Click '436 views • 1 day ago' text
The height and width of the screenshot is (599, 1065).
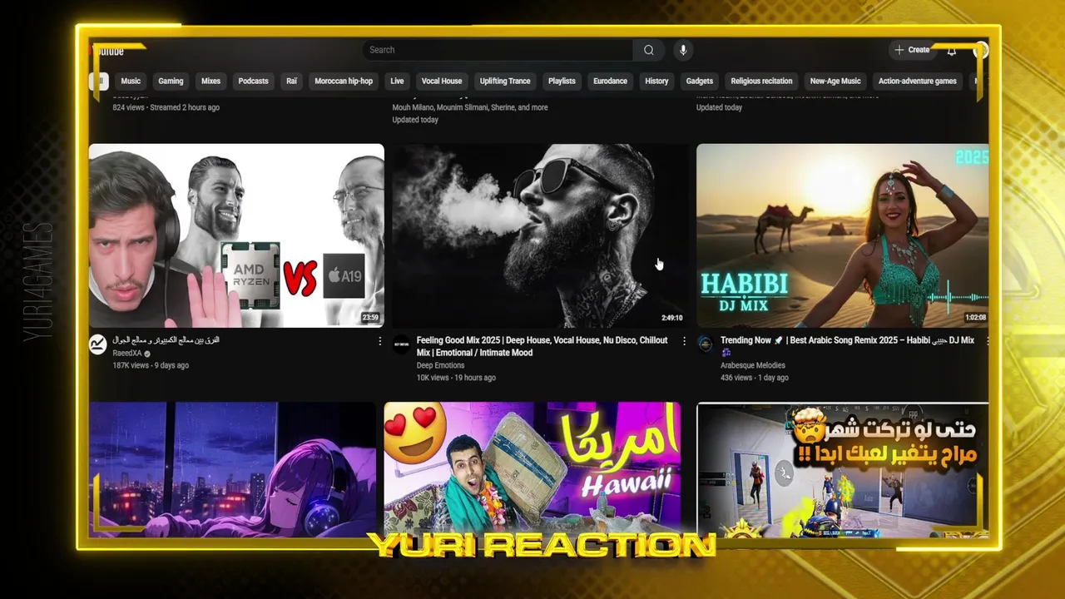pyautogui.click(x=754, y=378)
